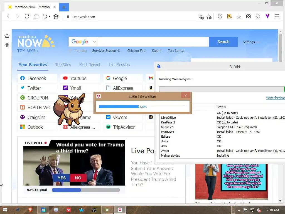The height and width of the screenshot is (214, 285).
Task: Click trending topic Survivor Season 41
Action: tap(106, 51)
